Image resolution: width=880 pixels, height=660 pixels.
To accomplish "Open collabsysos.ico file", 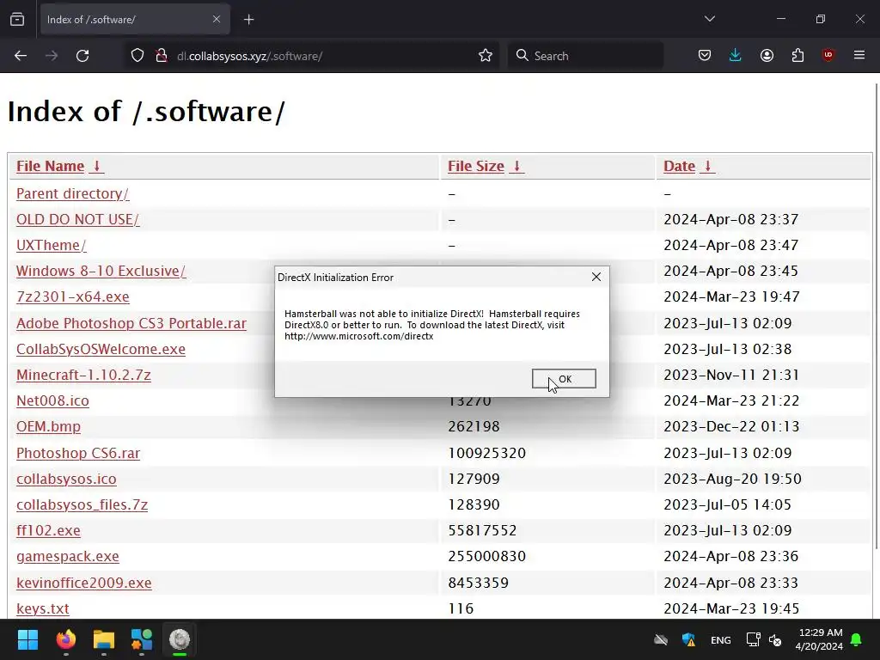I will pos(66,480).
